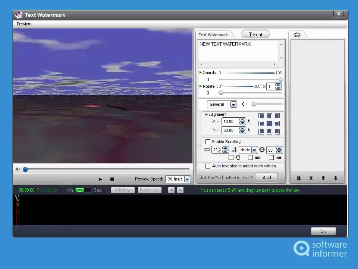This screenshot has width=358, height=269.
Task: Jump to previous key point
Action: click(x=171, y=190)
